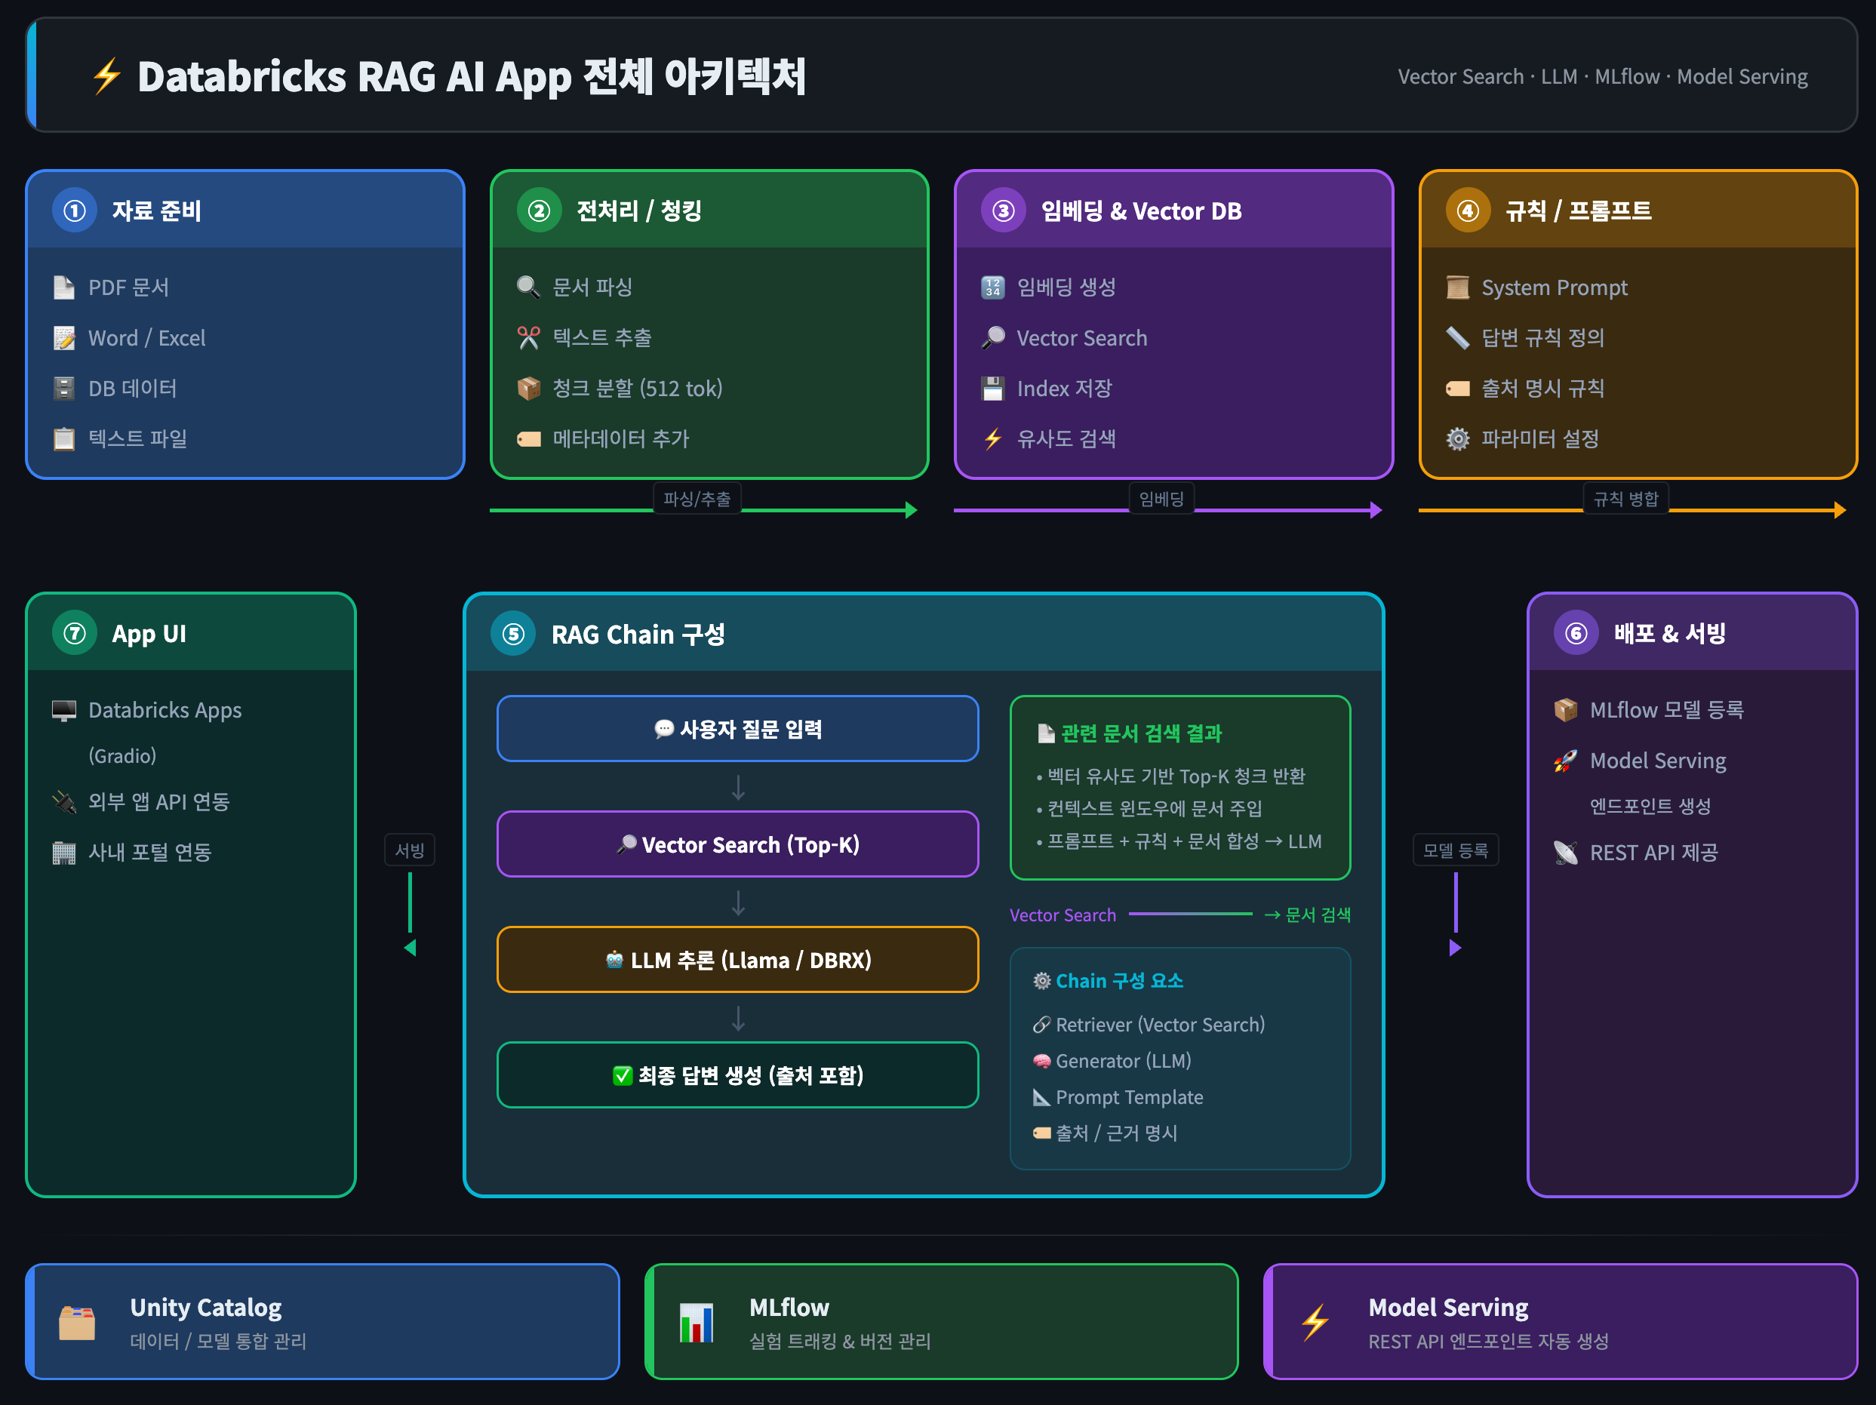Click the link icon beside Retriever (Vector Search)

point(1041,1025)
